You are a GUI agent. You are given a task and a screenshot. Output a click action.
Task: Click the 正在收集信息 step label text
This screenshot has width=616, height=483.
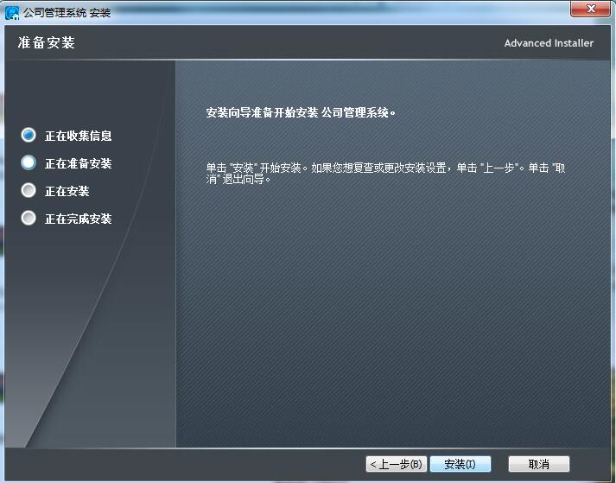(x=78, y=136)
